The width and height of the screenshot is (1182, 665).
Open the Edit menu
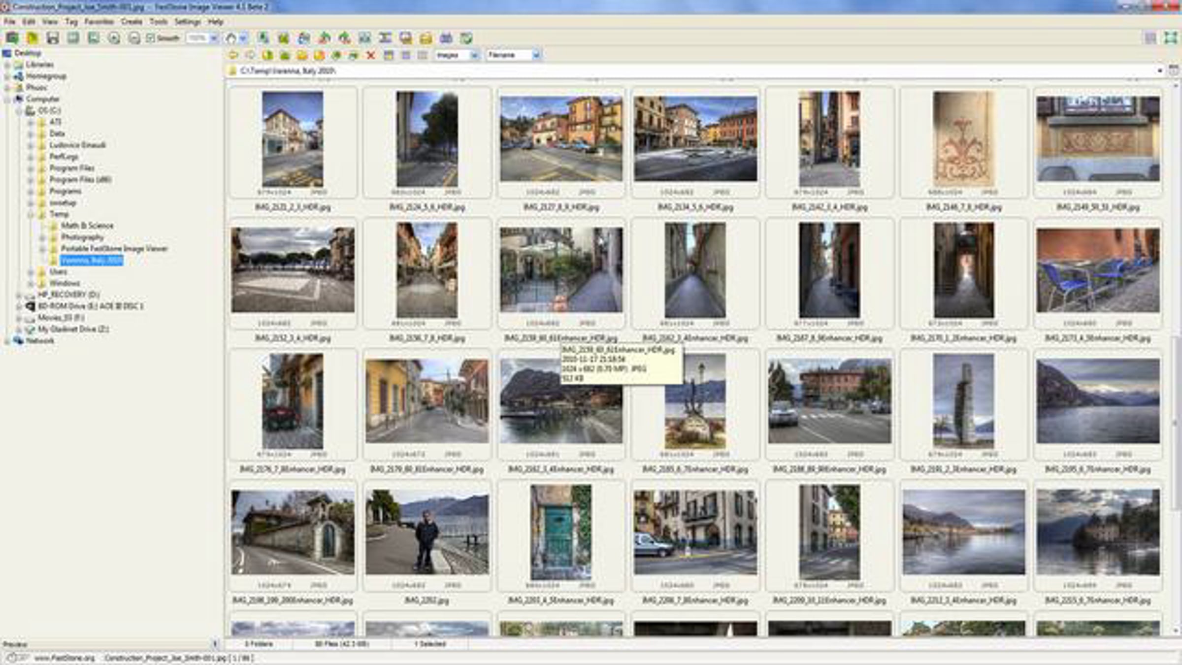click(x=29, y=22)
